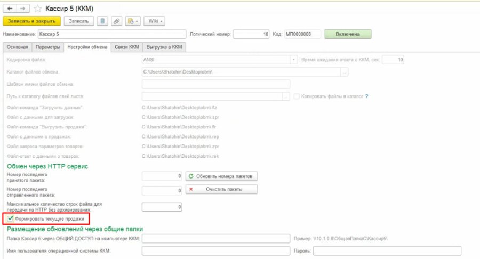
Task: Click the Пароль input field
Action: coord(387,251)
